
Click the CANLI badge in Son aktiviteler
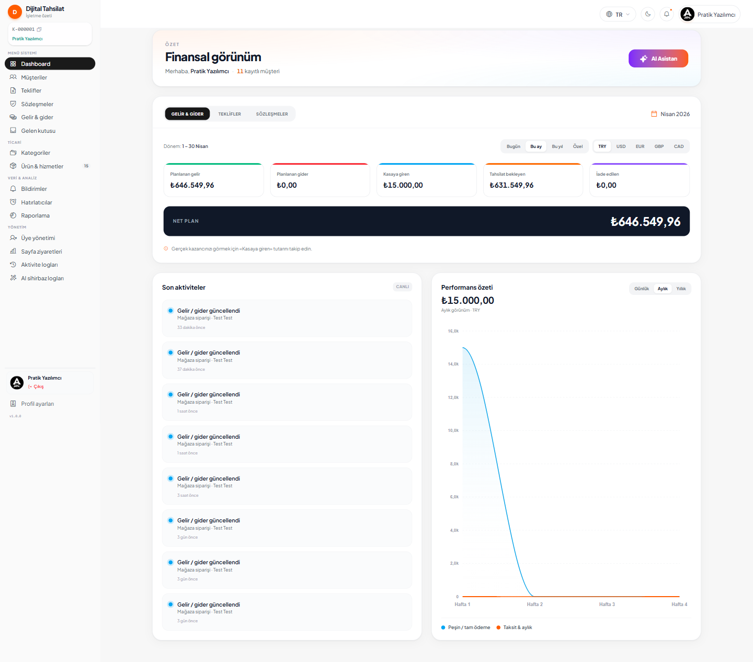click(x=403, y=287)
